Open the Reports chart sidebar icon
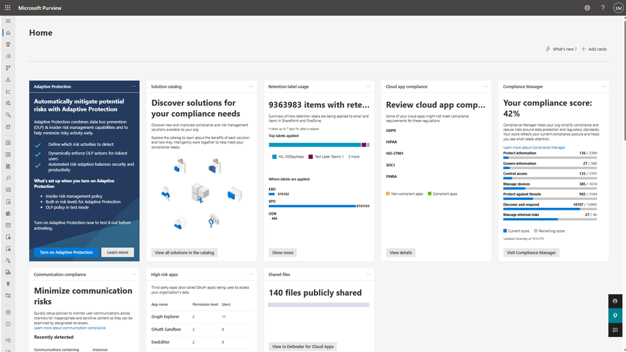This screenshot has width=626, height=352. pos(8,91)
